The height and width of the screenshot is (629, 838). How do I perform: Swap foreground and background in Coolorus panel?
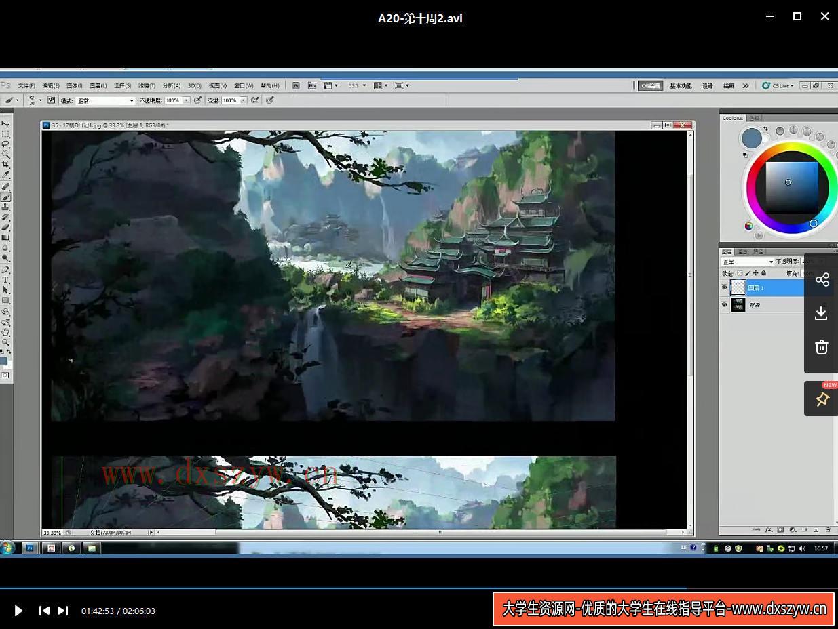coord(765,128)
